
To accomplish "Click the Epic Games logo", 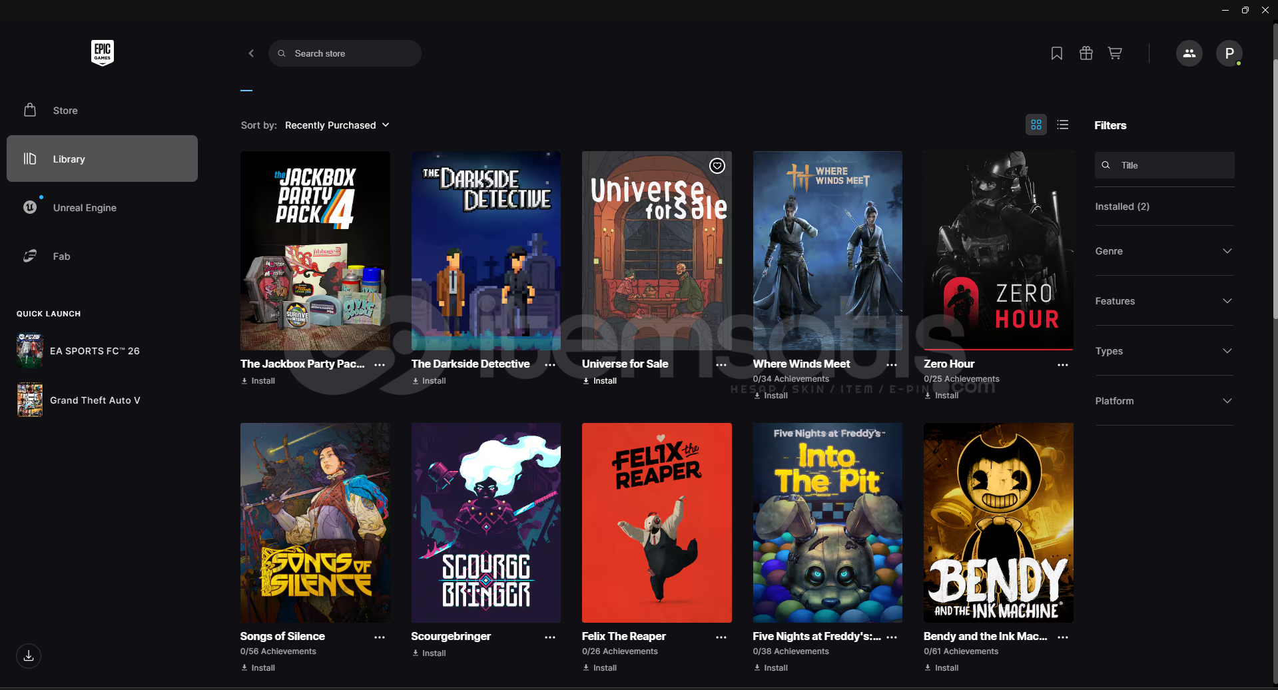I will 103,53.
